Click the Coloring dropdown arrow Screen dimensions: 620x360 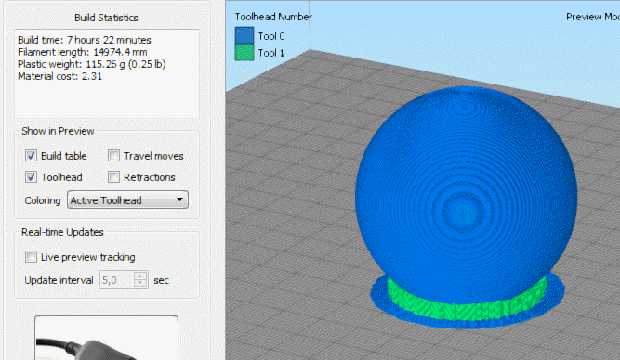(x=180, y=199)
